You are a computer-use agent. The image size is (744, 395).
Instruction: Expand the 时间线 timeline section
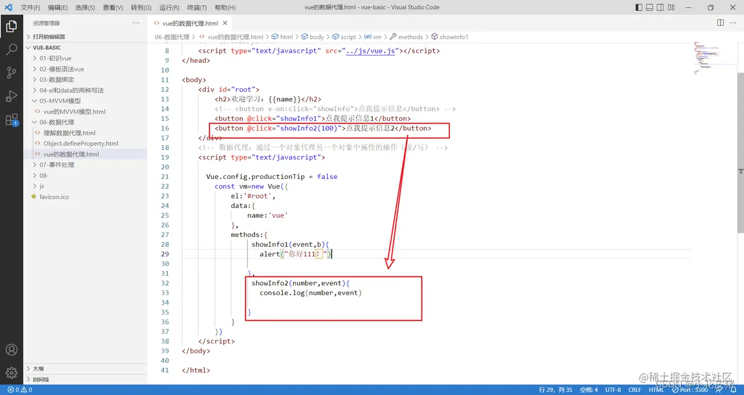(85, 379)
